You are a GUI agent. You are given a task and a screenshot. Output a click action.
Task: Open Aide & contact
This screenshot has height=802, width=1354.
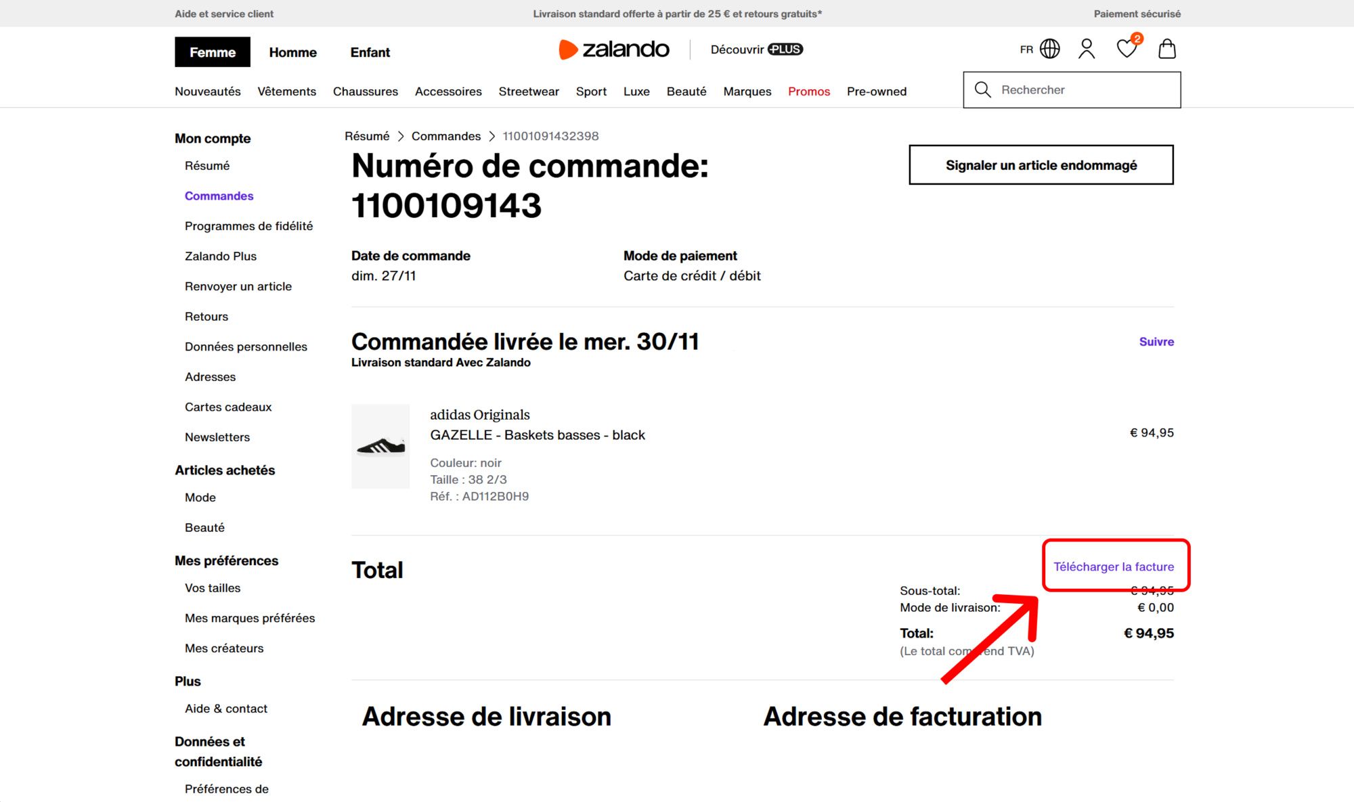point(226,709)
